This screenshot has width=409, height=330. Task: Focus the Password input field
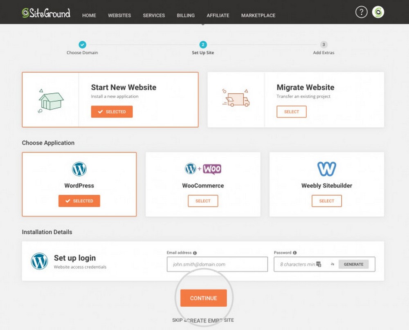click(x=324, y=264)
